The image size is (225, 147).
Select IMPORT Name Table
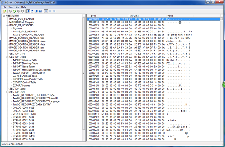[x=24, y=66]
